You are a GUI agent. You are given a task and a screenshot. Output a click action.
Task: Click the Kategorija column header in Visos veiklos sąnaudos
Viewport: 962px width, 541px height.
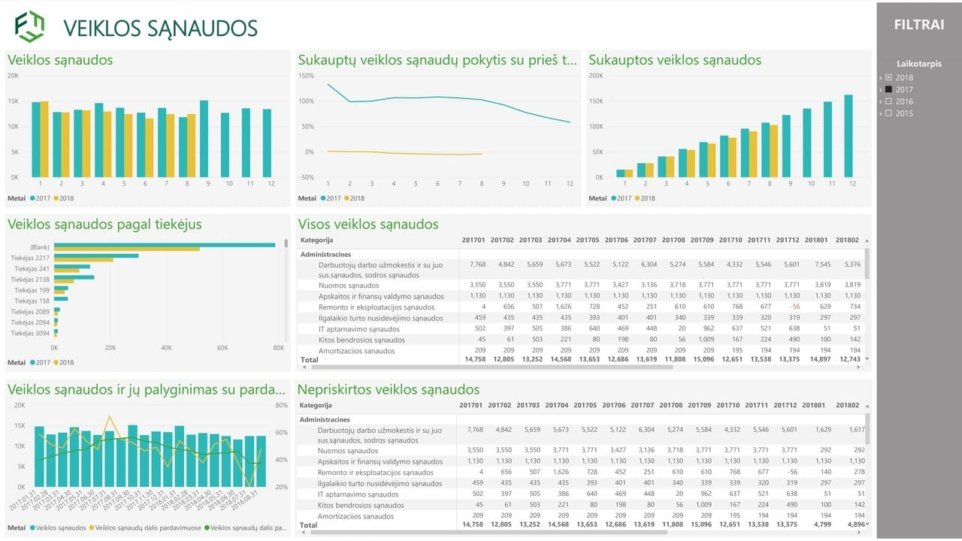(x=316, y=240)
